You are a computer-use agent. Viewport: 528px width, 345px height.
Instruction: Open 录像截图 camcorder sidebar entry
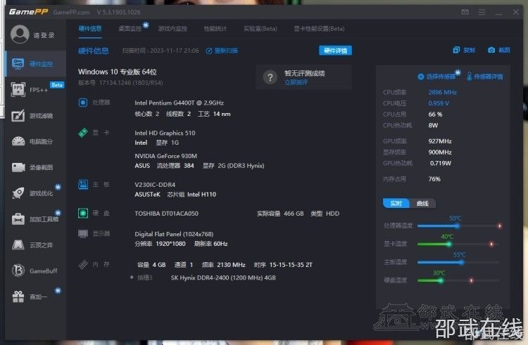[x=36, y=167]
